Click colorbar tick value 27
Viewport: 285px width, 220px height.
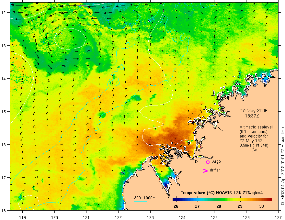pos(197,206)
